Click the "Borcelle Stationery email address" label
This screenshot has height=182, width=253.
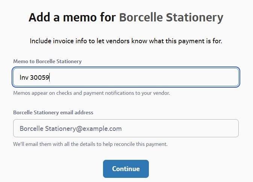pyautogui.click(x=53, y=112)
